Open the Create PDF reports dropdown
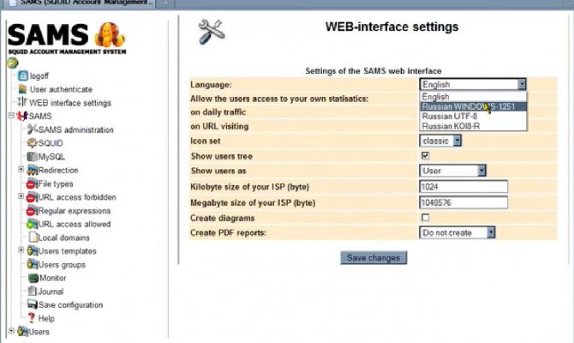 457,232
